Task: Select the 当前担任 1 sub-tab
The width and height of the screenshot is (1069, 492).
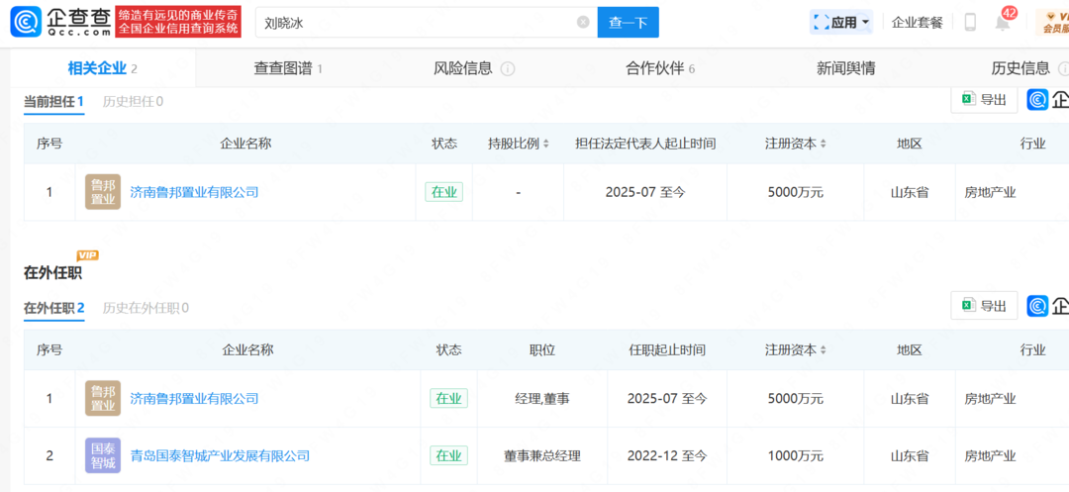Action: [x=53, y=102]
